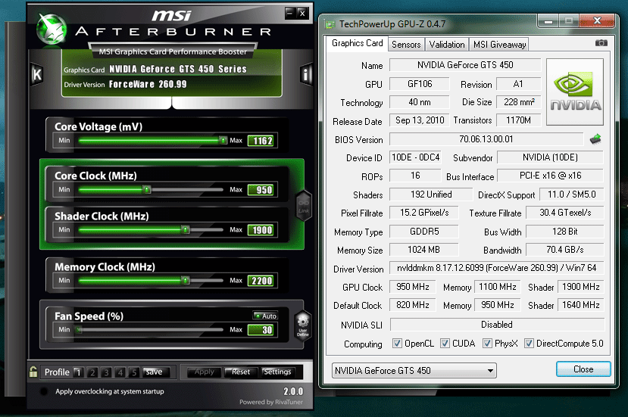Toggle Auto fan speed mode
This screenshot has width=628, height=417.
click(x=265, y=316)
